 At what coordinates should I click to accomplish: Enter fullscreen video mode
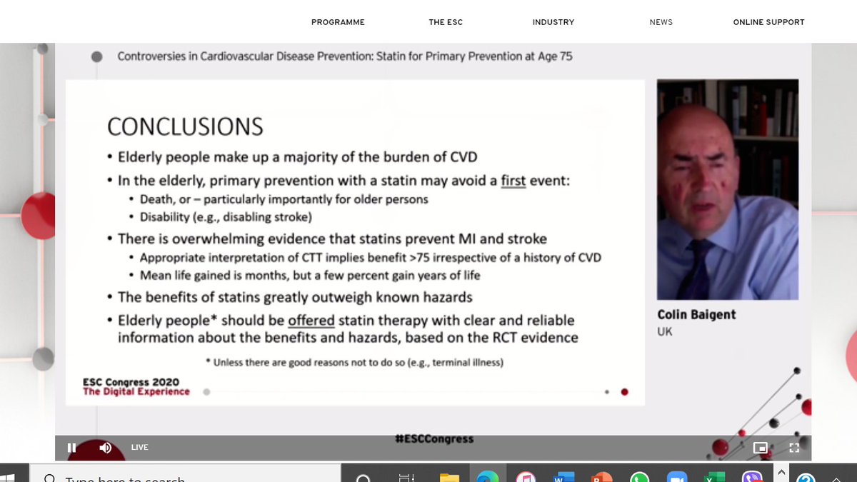pyautogui.click(x=793, y=448)
